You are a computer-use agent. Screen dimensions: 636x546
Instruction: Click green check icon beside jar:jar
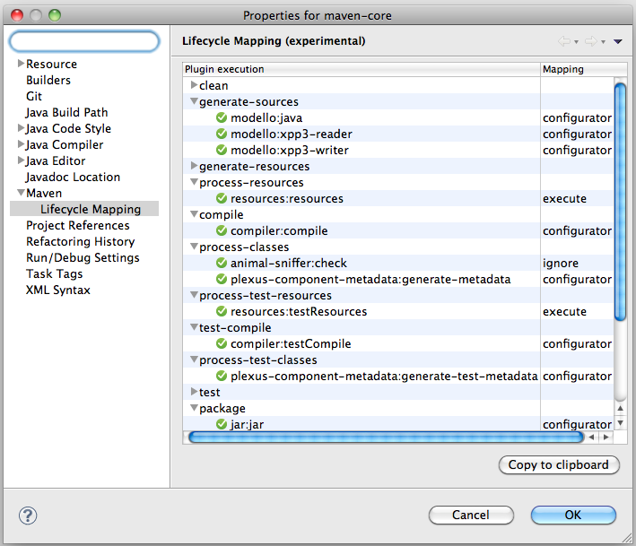[x=222, y=425]
